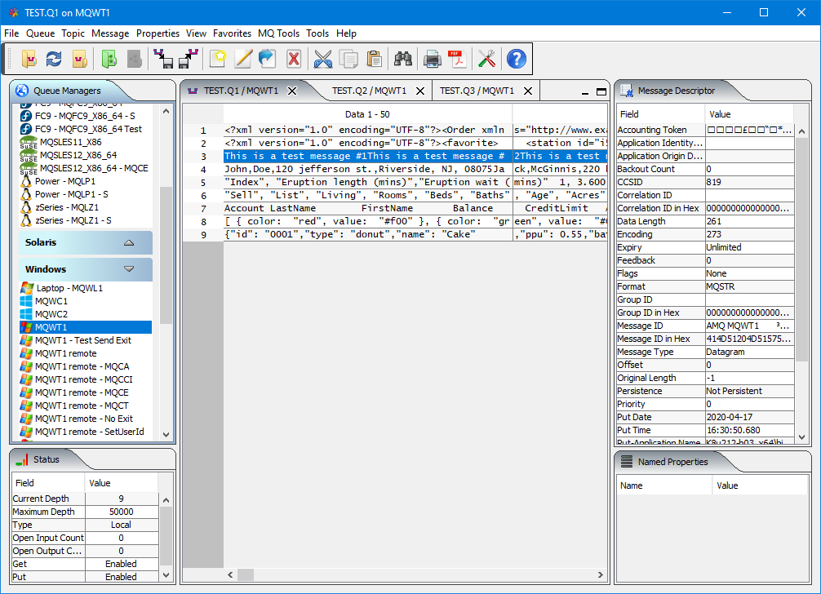Image resolution: width=821 pixels, height=594 pixels.
Task: Select message row 9 with donut JSON
Action: [x=395, y=234]
